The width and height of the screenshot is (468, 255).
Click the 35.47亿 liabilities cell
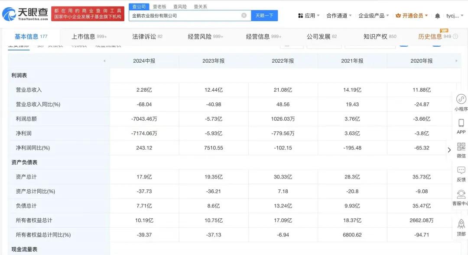pos(422,206)
